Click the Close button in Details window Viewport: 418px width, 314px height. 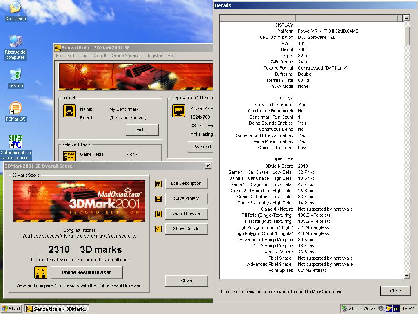coord(395,291)
